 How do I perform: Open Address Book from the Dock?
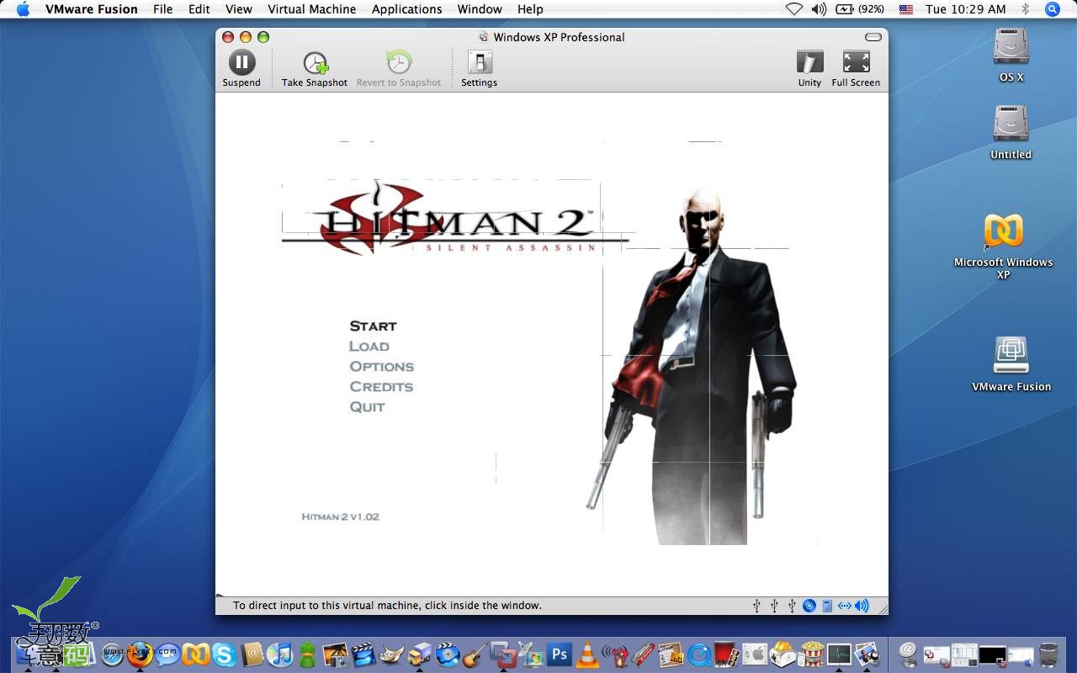252,654
